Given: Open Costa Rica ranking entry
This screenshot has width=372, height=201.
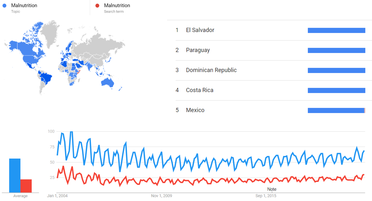Looking at the screenshot, I should click(x=200, y=90).
